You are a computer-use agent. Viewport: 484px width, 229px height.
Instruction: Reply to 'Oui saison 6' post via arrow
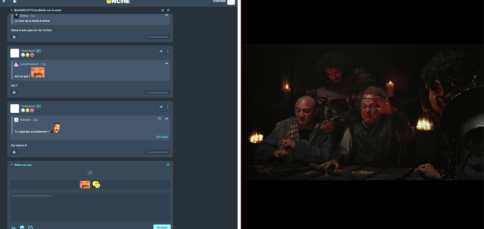point(161,107)
